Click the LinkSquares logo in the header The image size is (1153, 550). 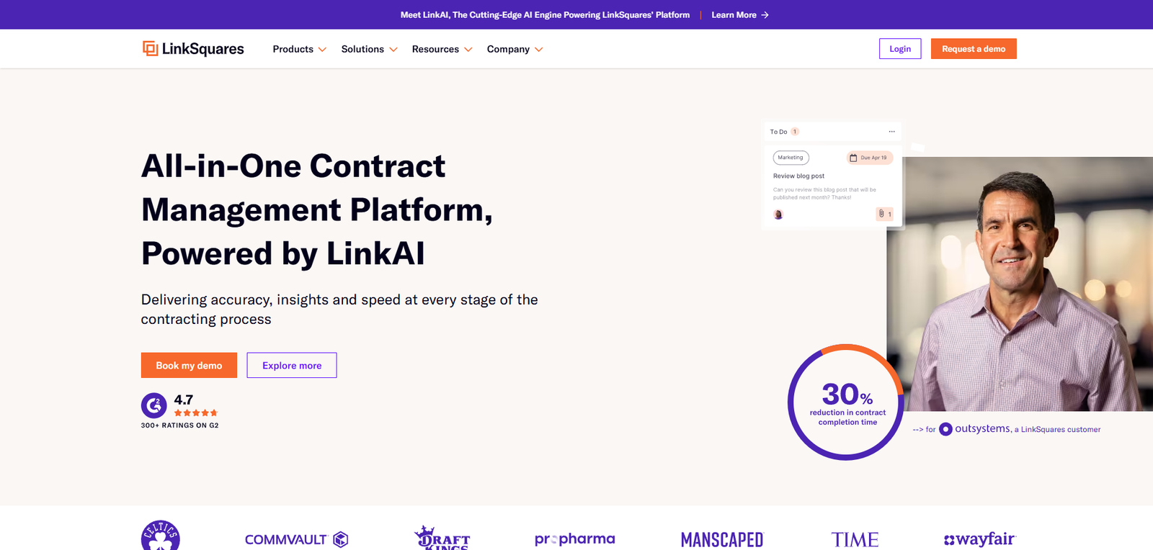193,49
